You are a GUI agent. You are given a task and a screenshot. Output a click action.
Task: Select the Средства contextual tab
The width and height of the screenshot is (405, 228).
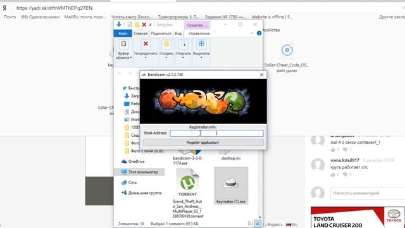197,25
